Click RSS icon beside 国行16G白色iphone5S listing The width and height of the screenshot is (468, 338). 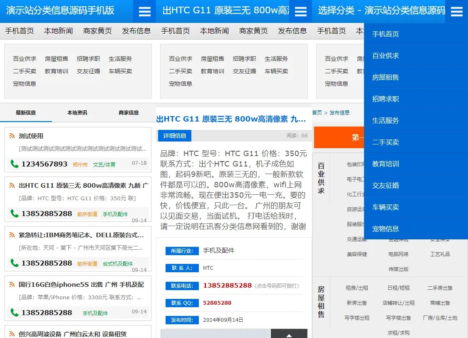click(x=12, y=285)
